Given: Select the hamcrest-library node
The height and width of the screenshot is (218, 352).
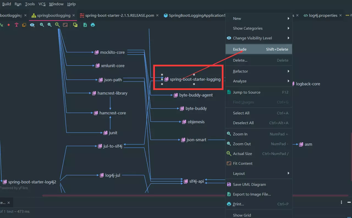Looking at the screenshot, I should click(110, 93).
